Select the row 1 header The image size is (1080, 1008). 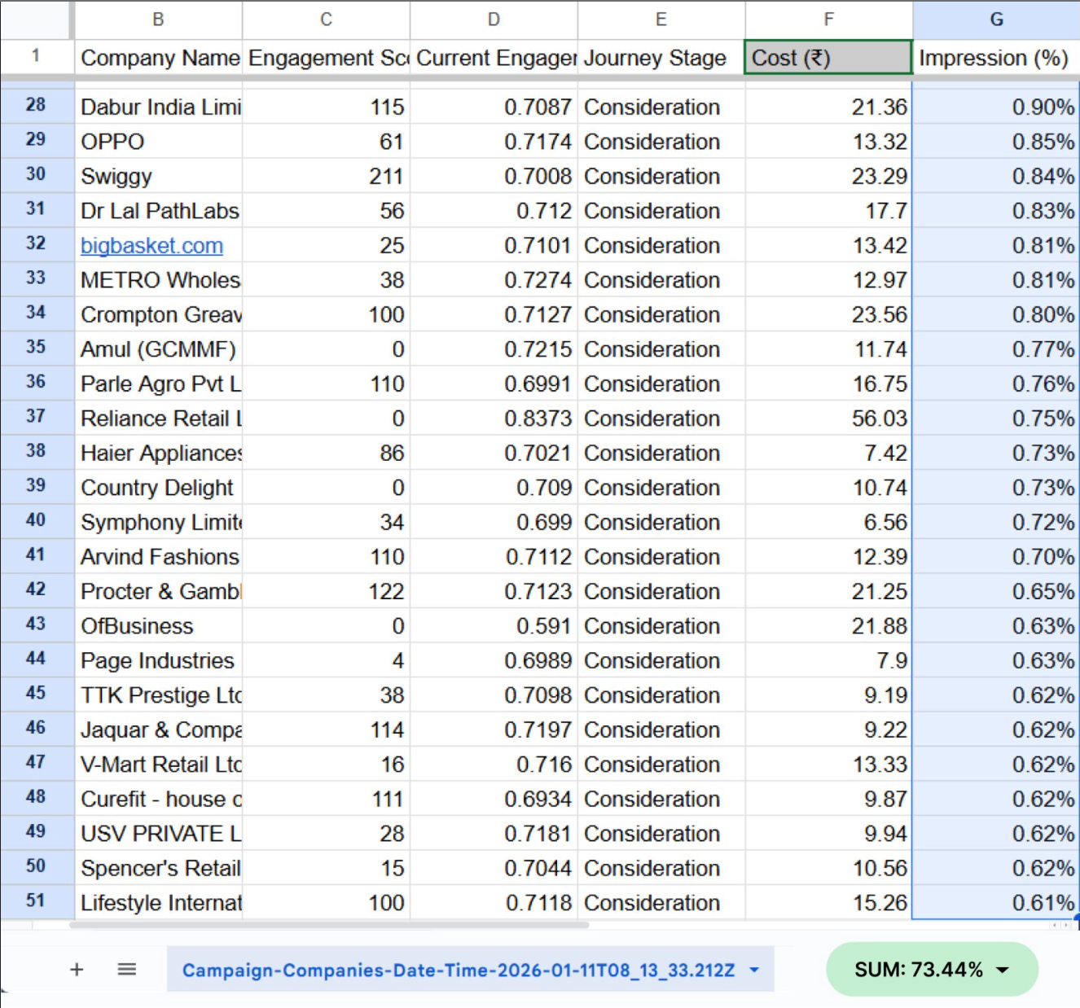36,56
